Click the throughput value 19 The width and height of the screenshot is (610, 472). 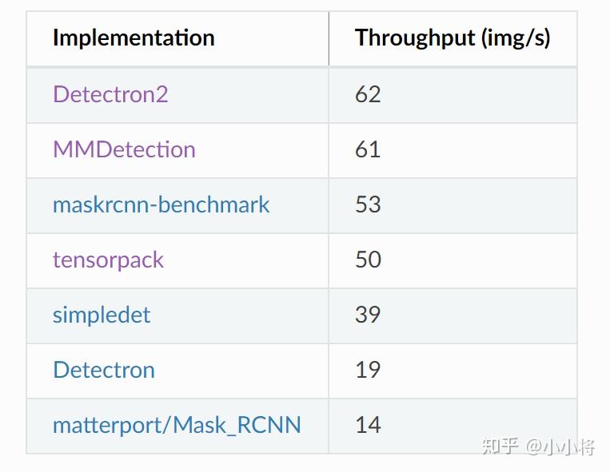pyautogui.click(x=368, y=370)
